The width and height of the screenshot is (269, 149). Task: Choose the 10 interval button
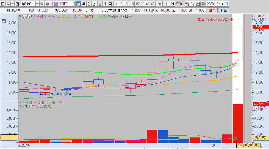132,4
